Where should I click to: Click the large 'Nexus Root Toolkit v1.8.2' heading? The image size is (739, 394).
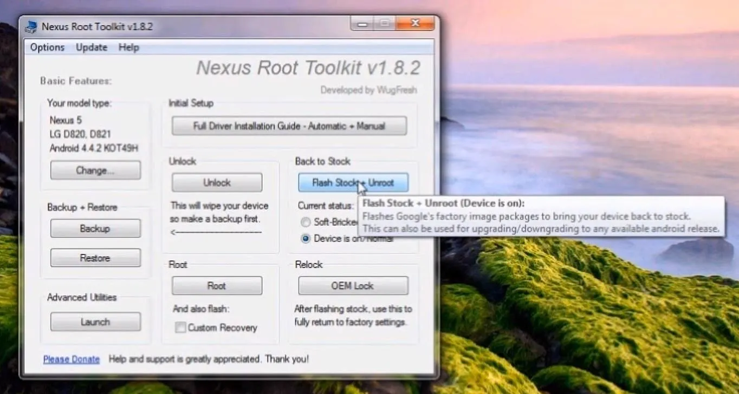(308, 68)
